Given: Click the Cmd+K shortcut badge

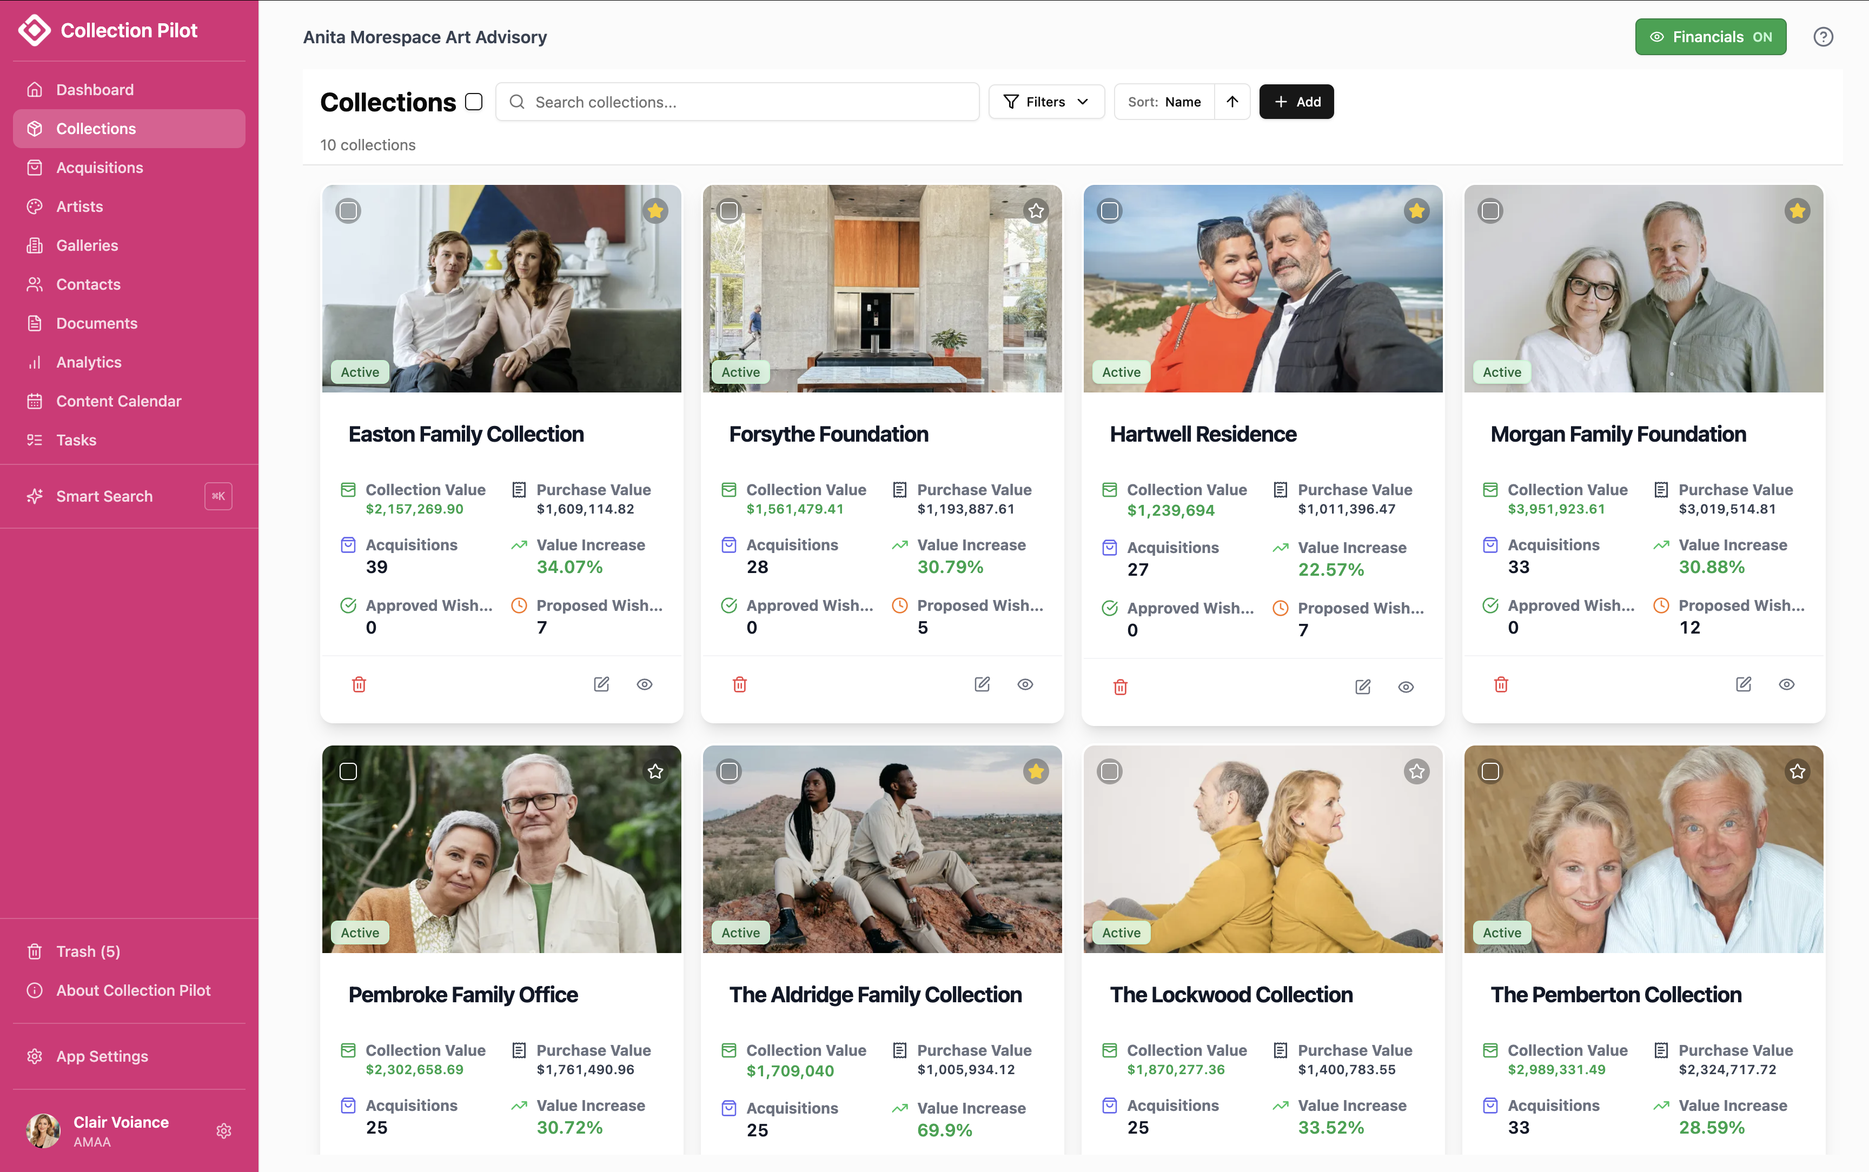Looking at the screenshot, I should pos(218,496).
